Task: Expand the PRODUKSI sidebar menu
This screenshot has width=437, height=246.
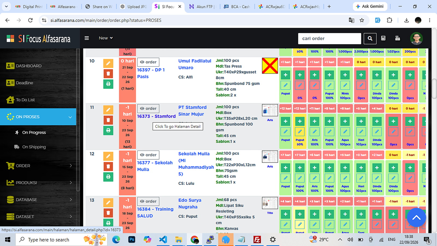Action: point(38,183)
